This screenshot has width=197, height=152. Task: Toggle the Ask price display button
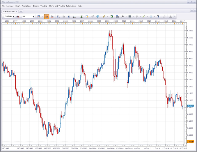coord(52,16)
